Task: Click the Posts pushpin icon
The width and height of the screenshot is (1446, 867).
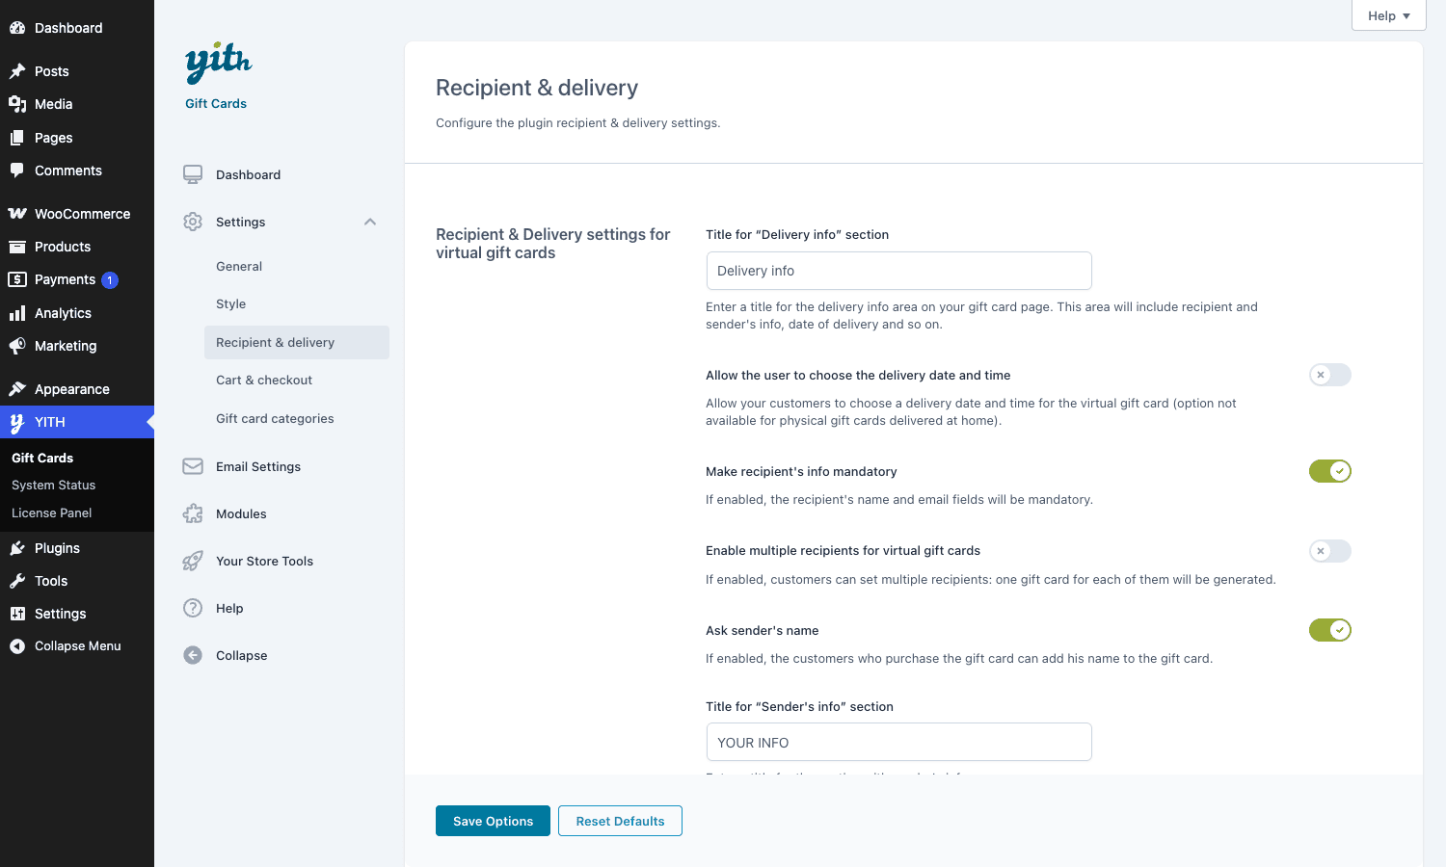Action: (x=17, y=71)
